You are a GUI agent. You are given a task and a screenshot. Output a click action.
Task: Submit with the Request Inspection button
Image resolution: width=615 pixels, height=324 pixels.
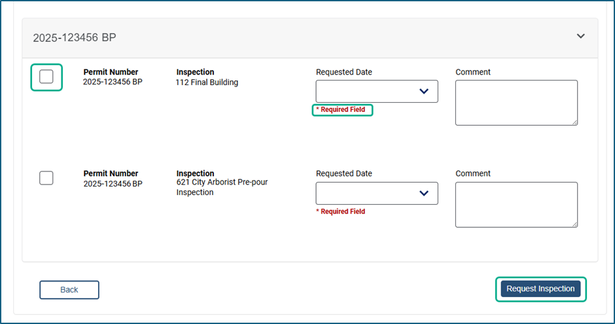coord(540,289)
